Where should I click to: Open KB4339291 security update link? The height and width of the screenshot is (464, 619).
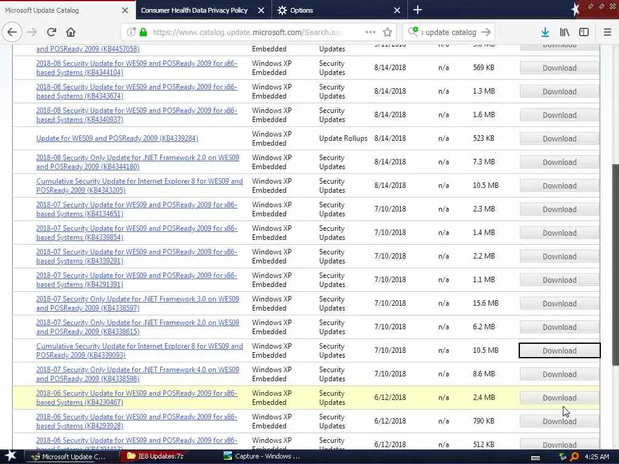coord(137,256)
